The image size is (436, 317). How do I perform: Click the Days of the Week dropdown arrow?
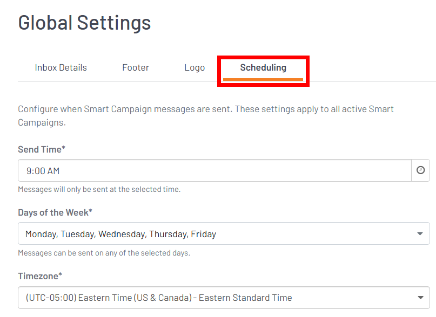420,234
